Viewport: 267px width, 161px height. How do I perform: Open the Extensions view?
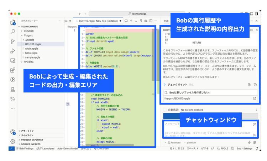[13, 70]
